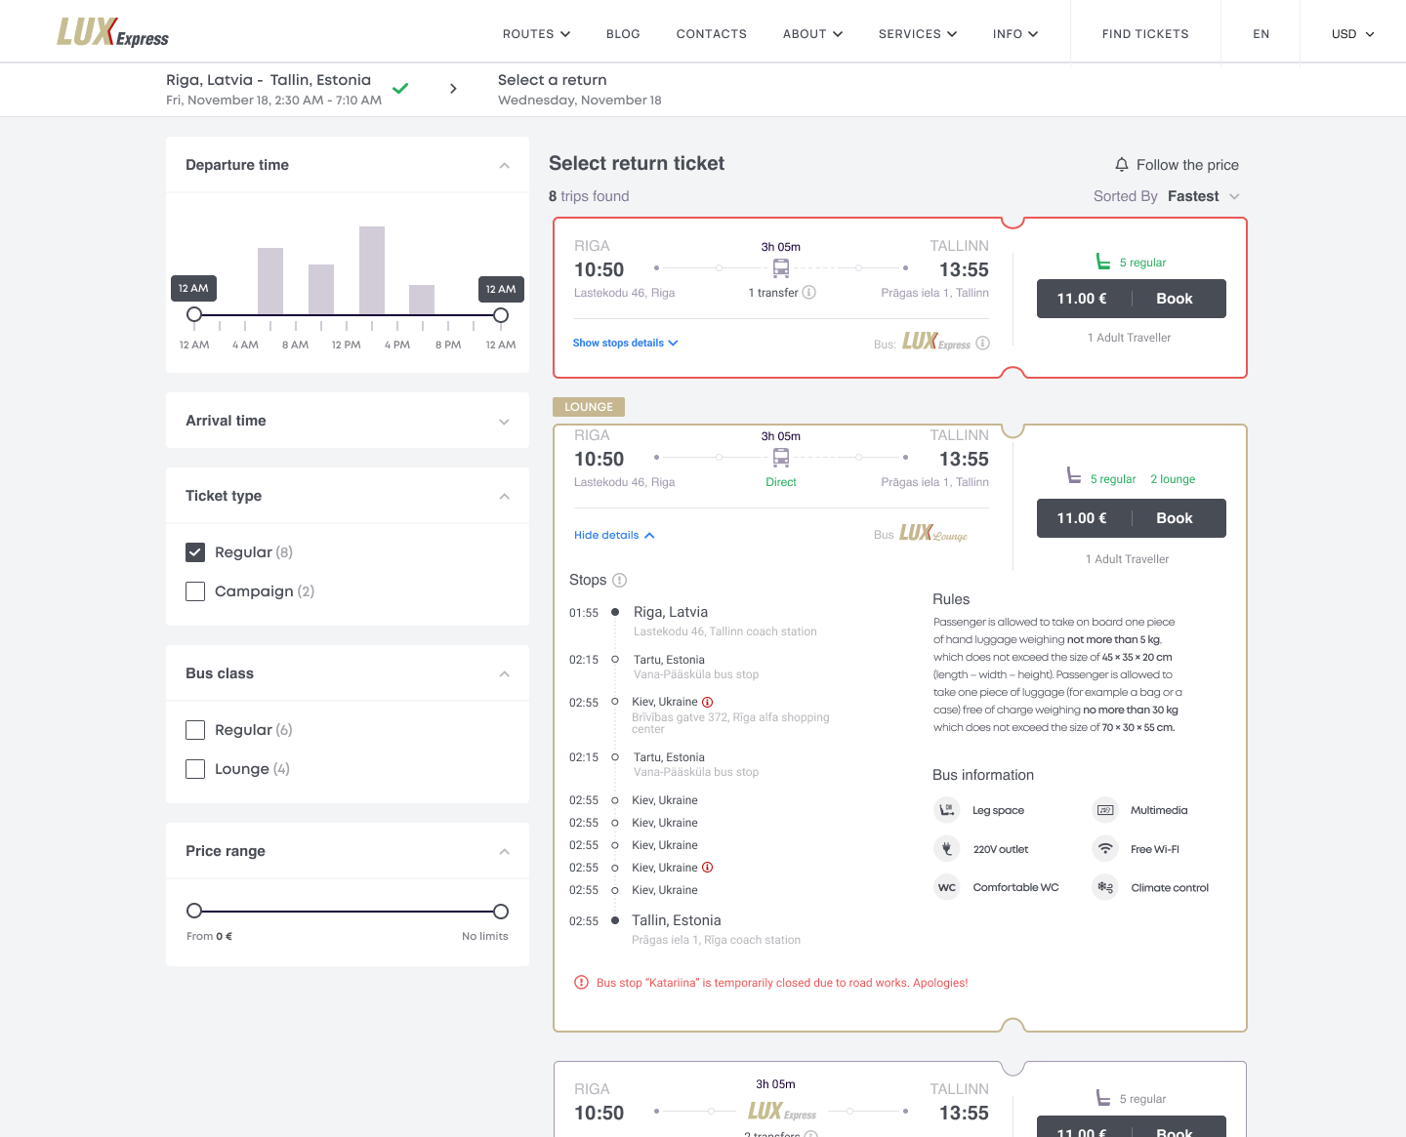Image resolution: width=1406 pixels, height=1137 pixels.
Task: Book the first 11.00 € trip with transfer
Action: (1132, 299)
